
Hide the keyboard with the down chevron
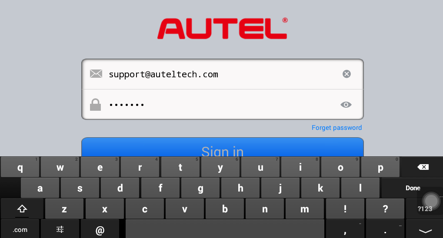[425, 231]
